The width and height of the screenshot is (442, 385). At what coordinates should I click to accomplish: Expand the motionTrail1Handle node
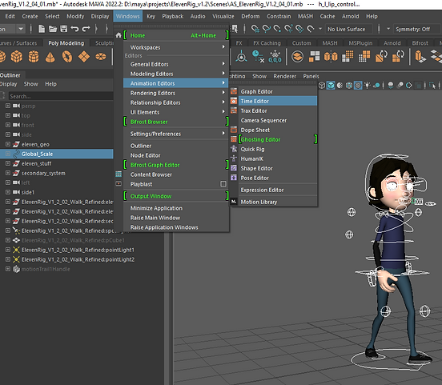click(x=8, y=269)
